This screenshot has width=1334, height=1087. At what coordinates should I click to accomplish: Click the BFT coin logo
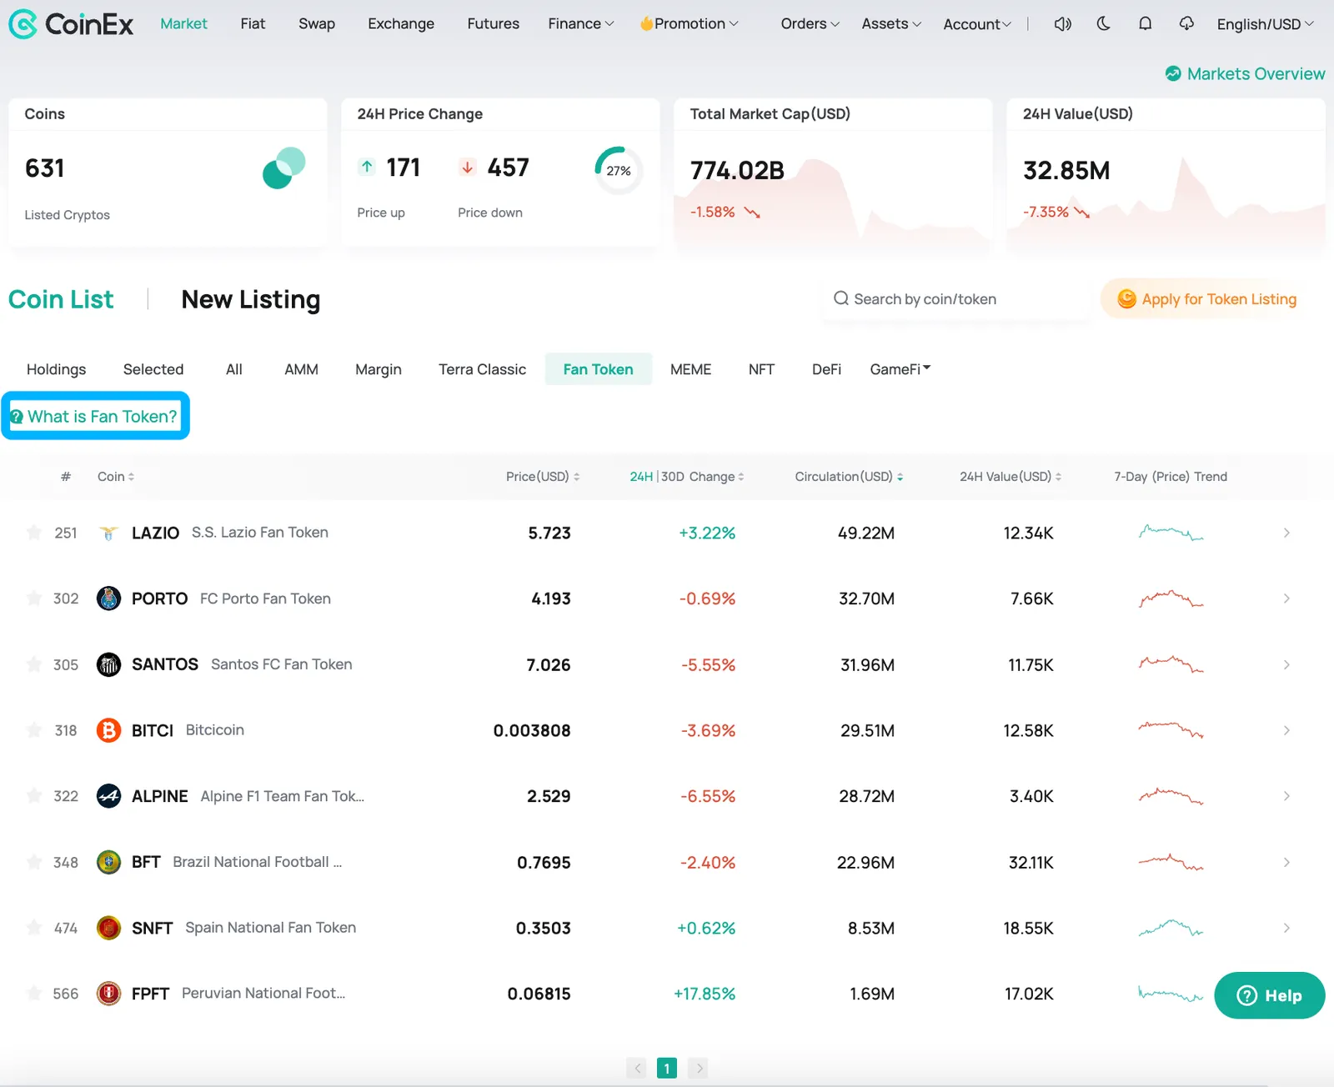[108, 862]
